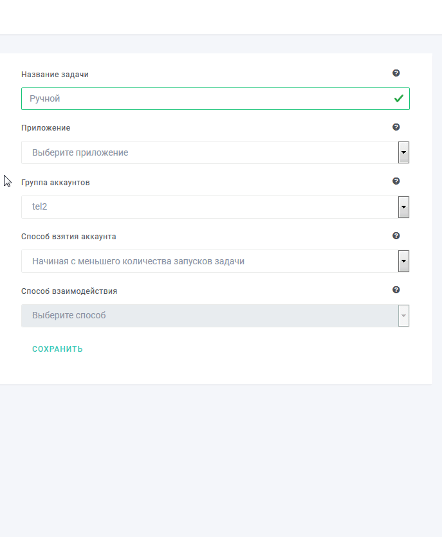Open help icon for Название задачи
The width and height of the screenshot is (442, 537).
[396, 73]
